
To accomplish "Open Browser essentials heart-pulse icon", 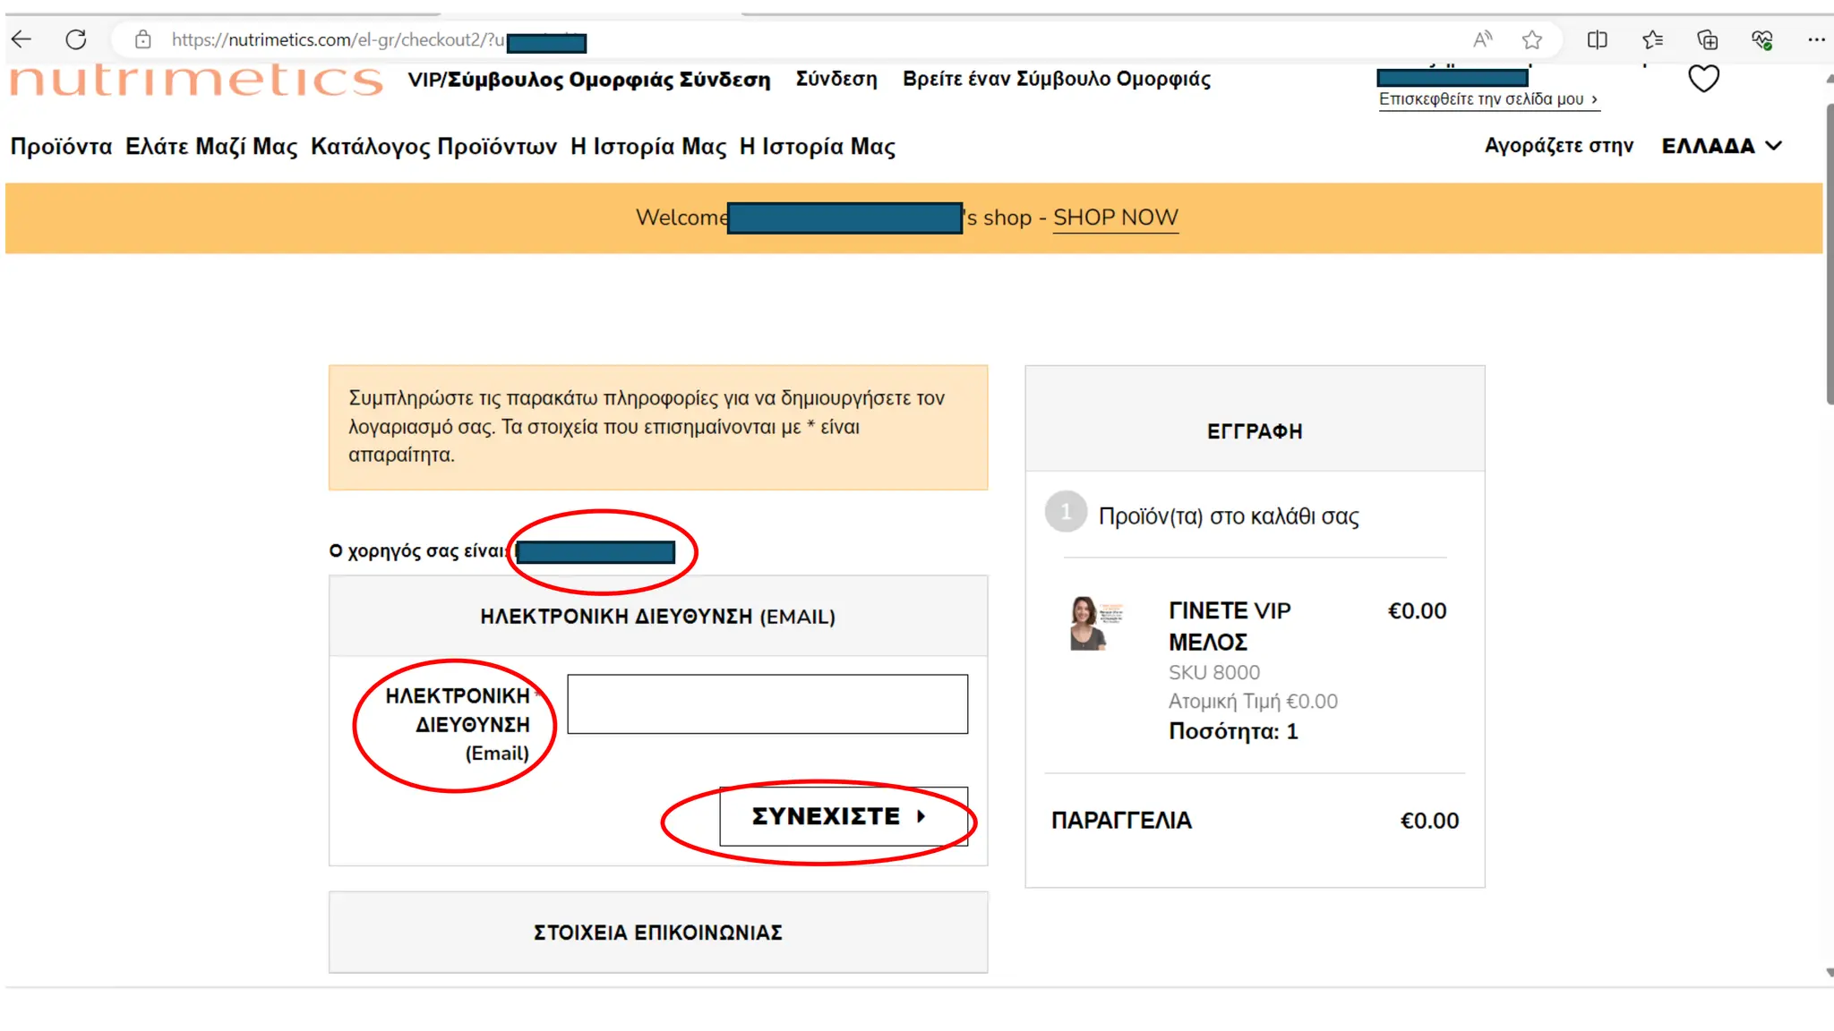I will pos(1762,39).
